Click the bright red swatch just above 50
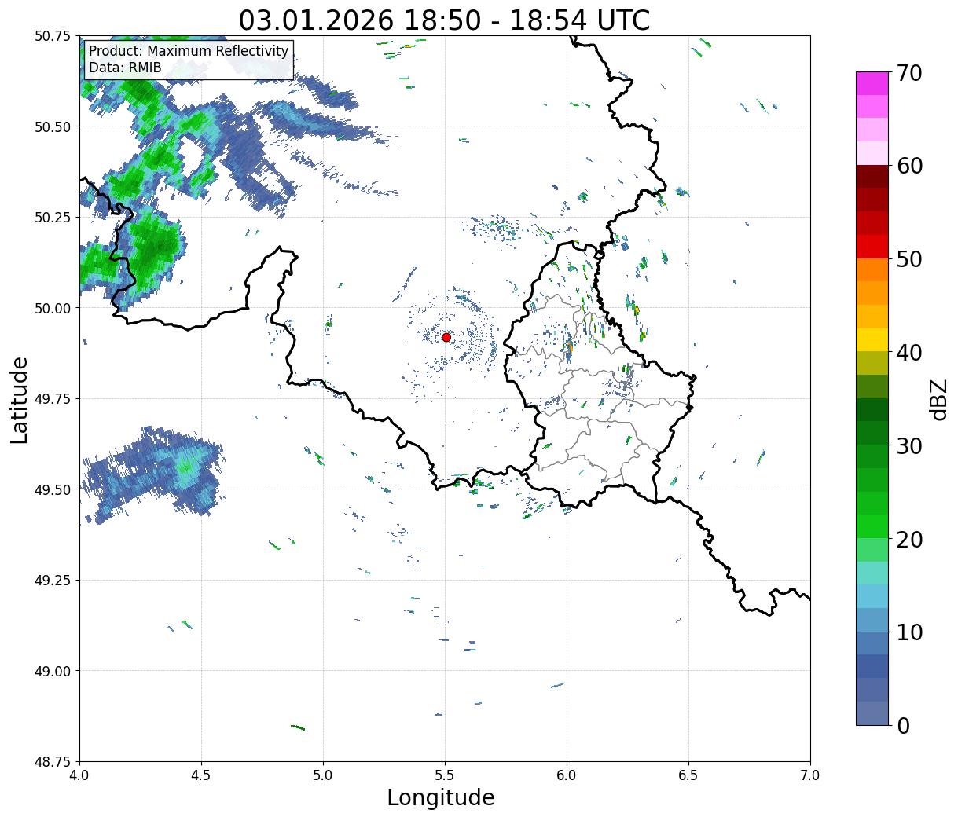 (x=872, y=247)
